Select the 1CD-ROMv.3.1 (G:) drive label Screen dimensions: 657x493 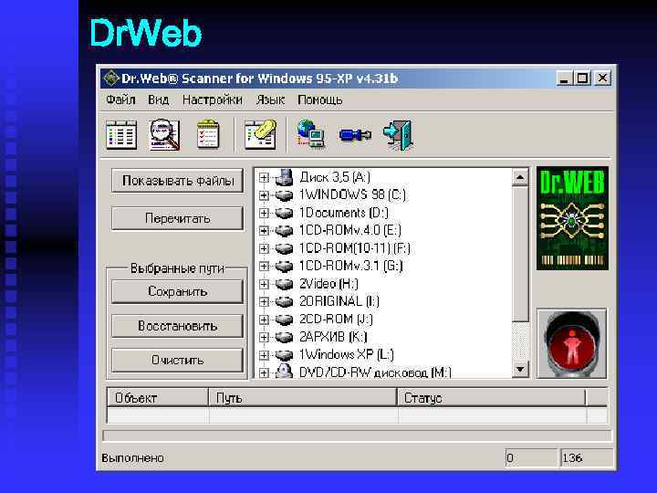[x=350, y=267]
